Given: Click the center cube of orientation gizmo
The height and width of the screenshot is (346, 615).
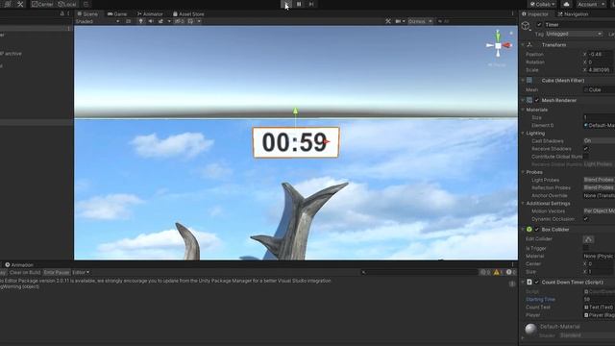Looking at the screenshot, I should pos(498,45).
